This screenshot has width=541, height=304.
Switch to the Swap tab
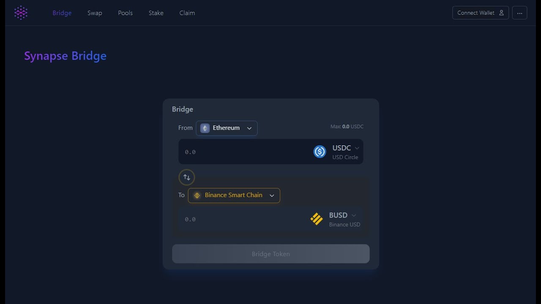[x=95, y=13]
